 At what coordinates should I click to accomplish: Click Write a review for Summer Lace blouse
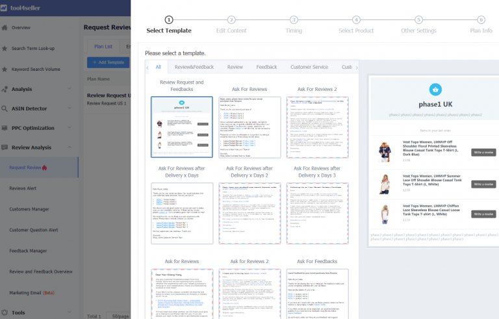(483, 185)
